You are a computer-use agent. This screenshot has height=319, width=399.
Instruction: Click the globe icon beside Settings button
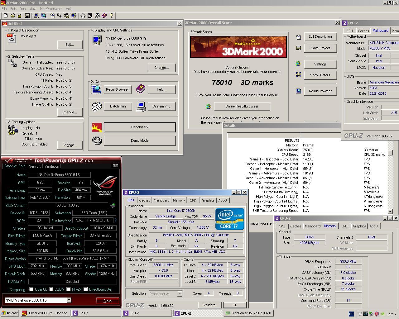(298, 64)
